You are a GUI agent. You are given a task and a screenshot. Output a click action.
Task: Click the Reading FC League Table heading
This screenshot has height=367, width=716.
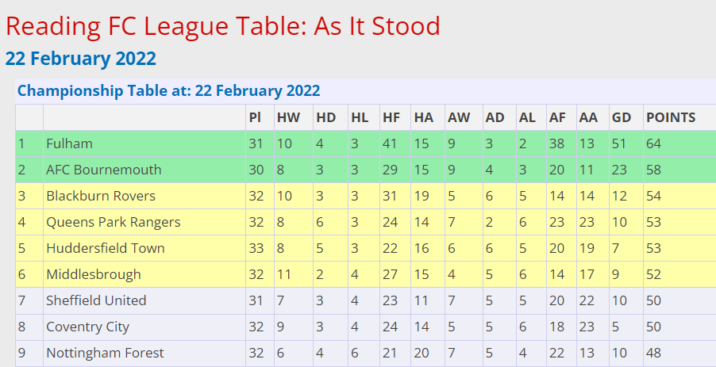coord(223,26)
